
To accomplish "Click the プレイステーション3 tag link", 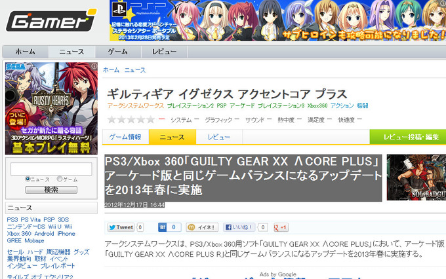I will click(x=281, y=105).
